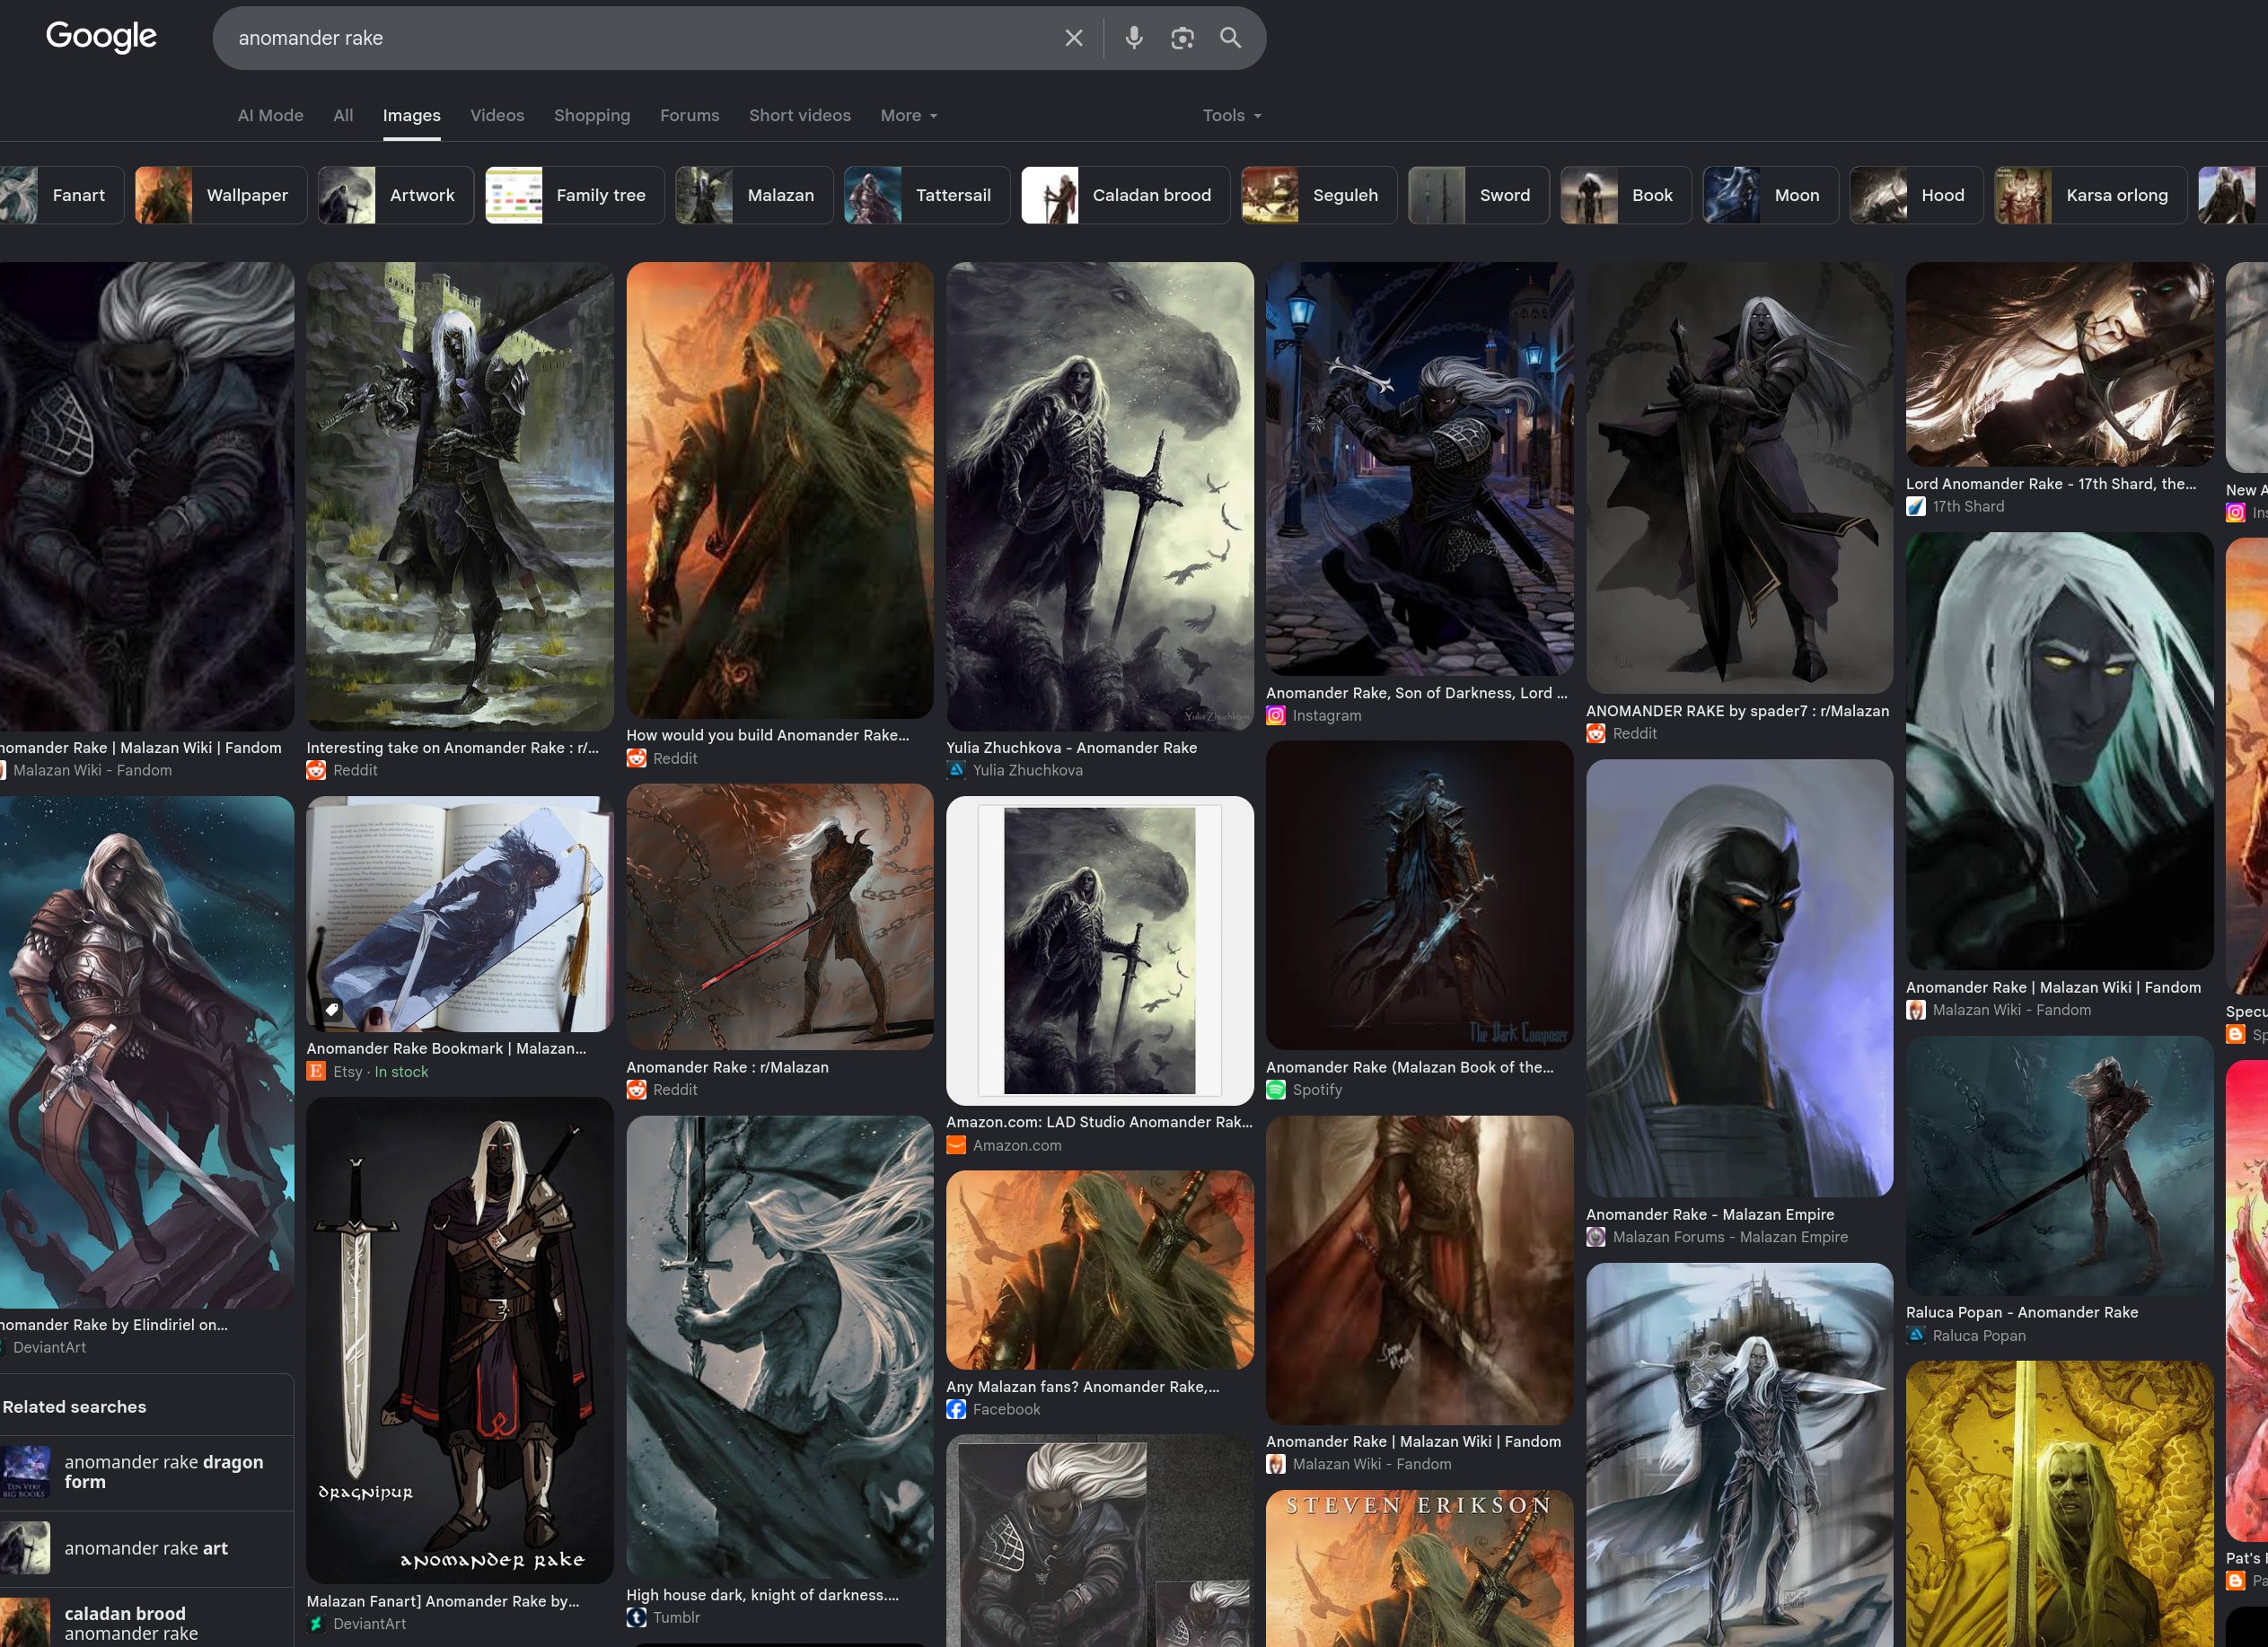Click the Fandom icon under the white-haired portrait
The width and height of the screenshot is (2268, 1647).
[x=1916, y=1011]
